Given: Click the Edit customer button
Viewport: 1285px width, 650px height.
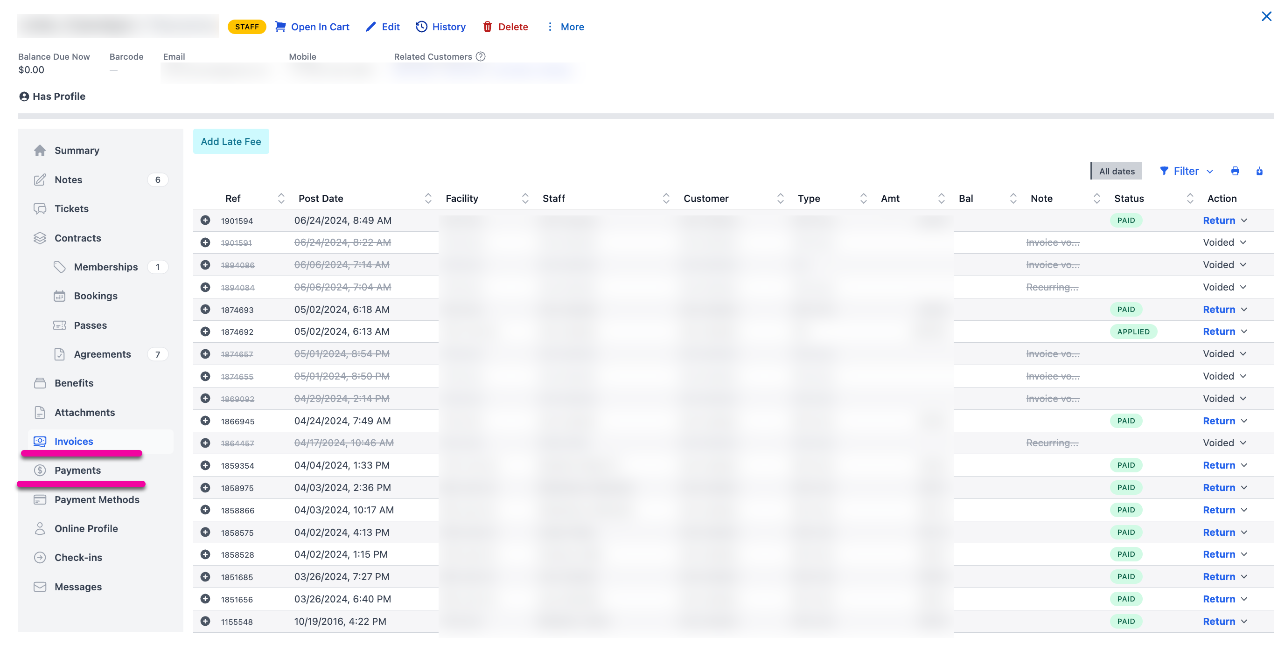Looking at the screenshot, I should click(383, 27).
